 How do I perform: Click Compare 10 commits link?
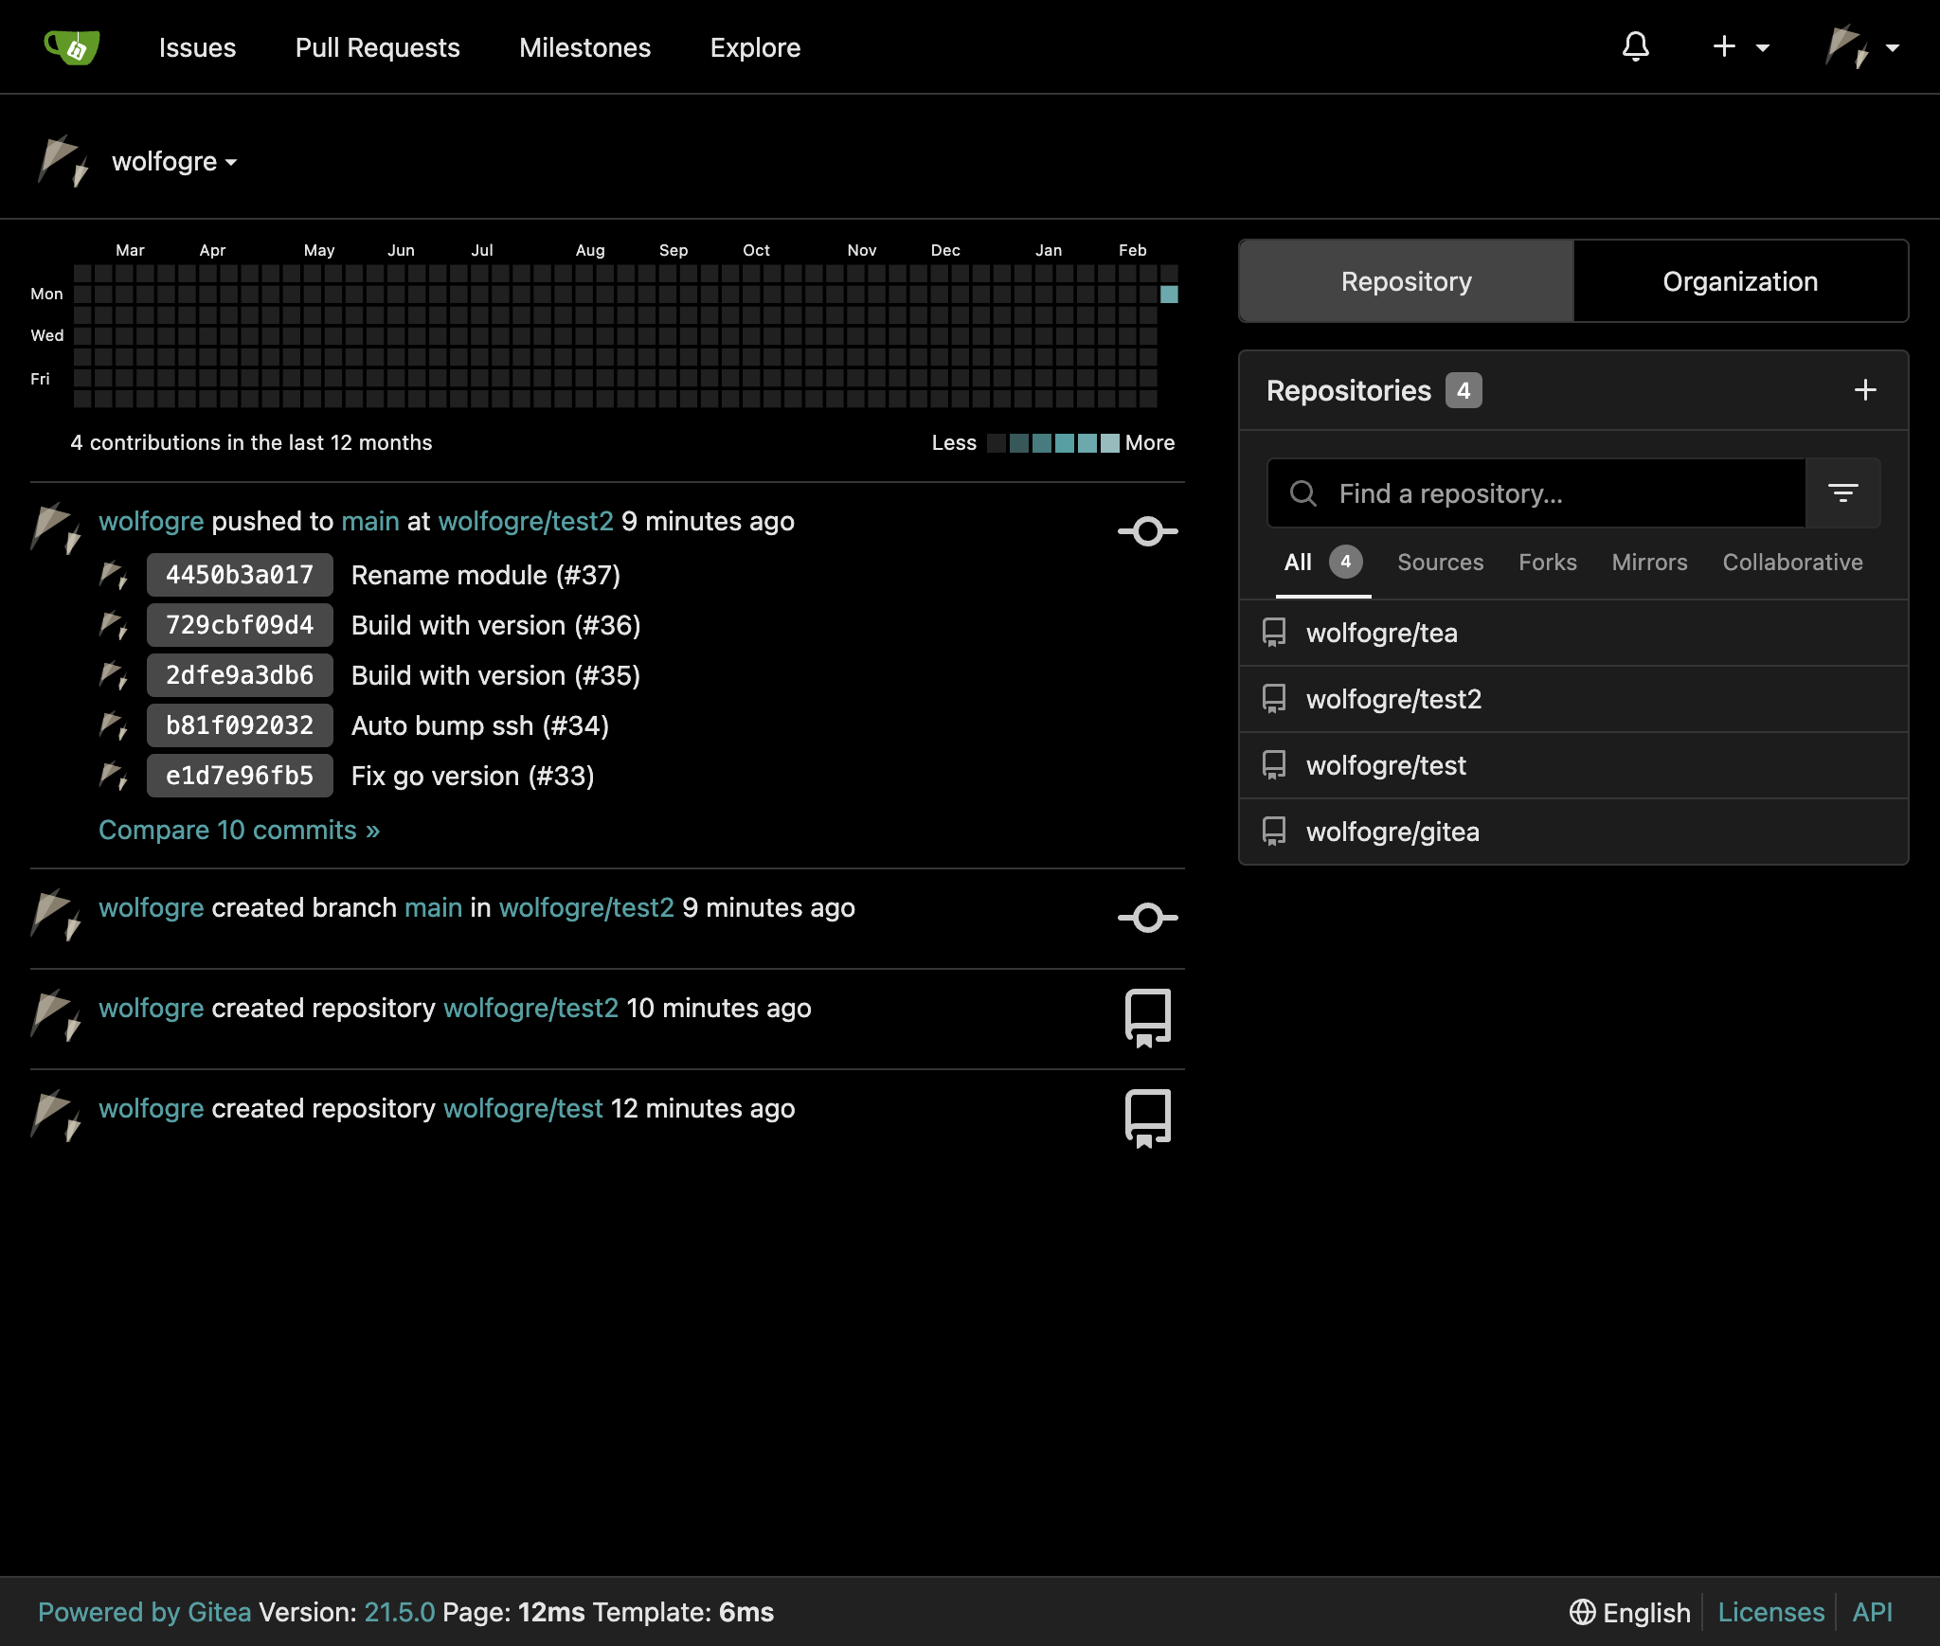point(239,830)
